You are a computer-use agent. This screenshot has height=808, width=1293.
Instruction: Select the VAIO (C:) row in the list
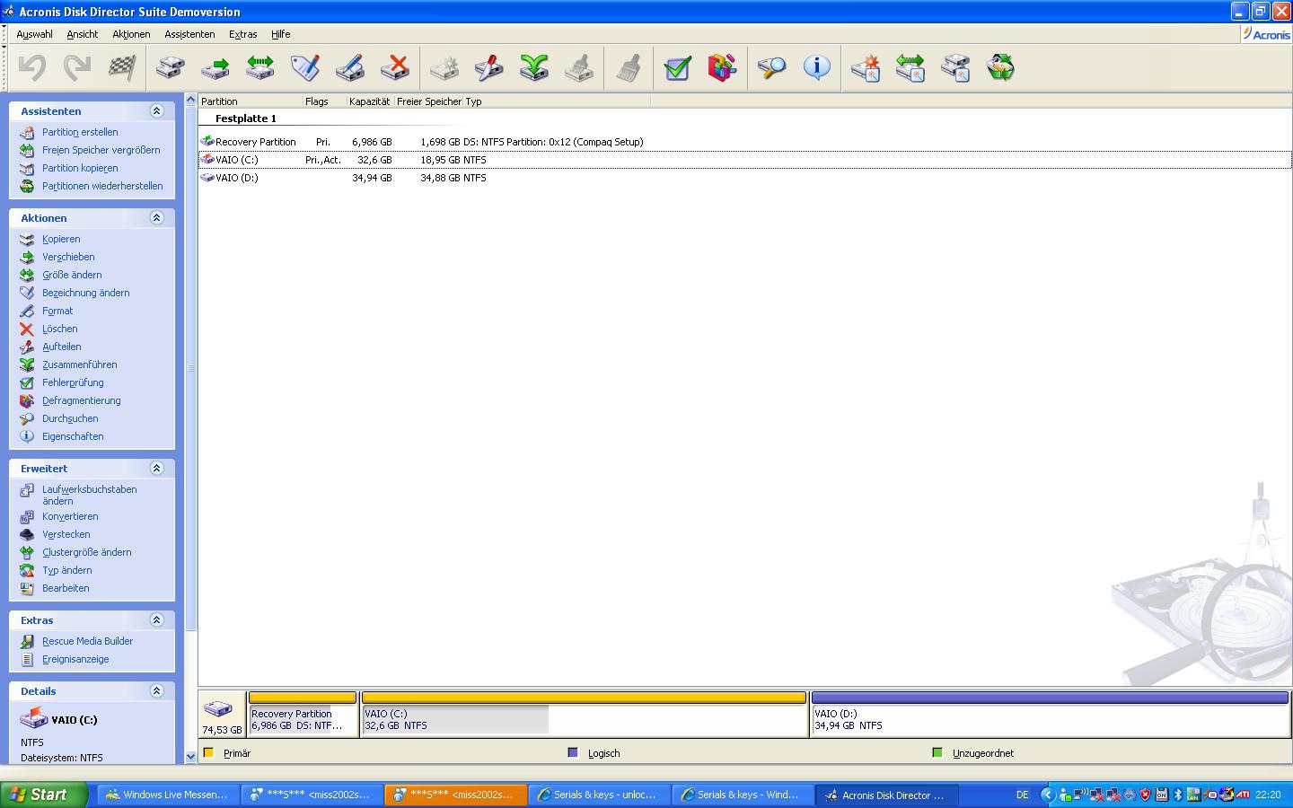tap(744, 160)
